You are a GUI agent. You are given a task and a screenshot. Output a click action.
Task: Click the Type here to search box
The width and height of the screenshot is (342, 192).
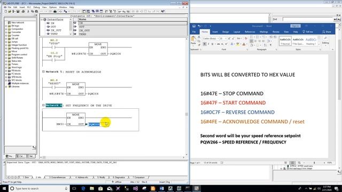[39, 188]
